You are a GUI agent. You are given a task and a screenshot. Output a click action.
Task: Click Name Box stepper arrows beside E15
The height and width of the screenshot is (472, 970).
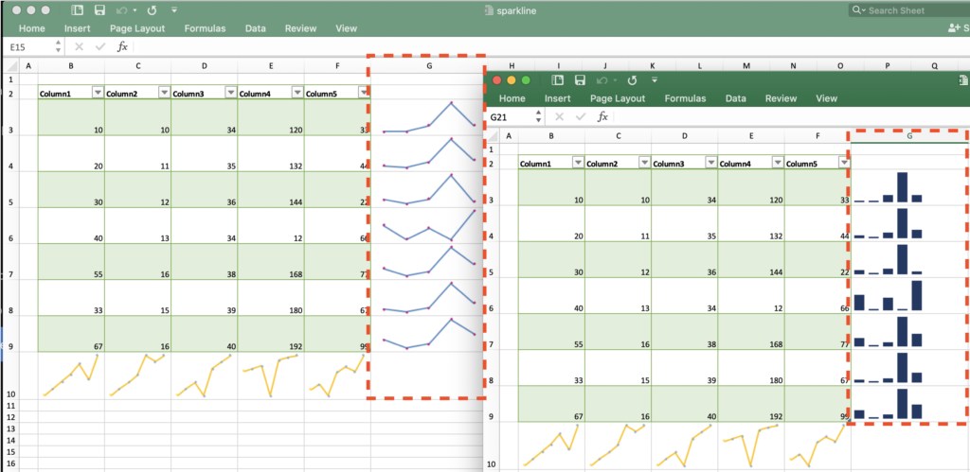point(59,46)
